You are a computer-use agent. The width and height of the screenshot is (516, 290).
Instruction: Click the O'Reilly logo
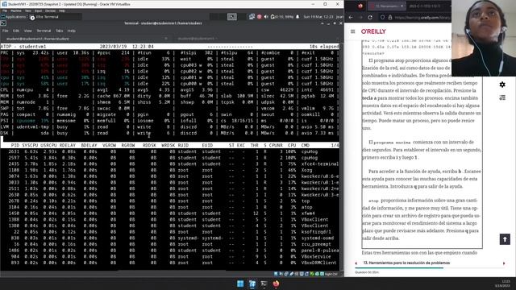[x=373, y=31]
